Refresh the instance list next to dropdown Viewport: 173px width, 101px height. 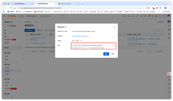114,45
